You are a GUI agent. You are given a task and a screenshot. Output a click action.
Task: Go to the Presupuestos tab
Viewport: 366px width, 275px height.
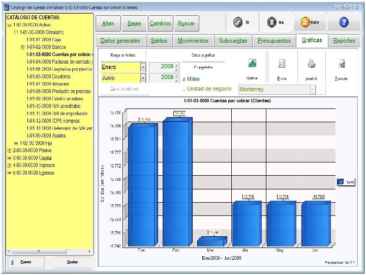point(274,41)
